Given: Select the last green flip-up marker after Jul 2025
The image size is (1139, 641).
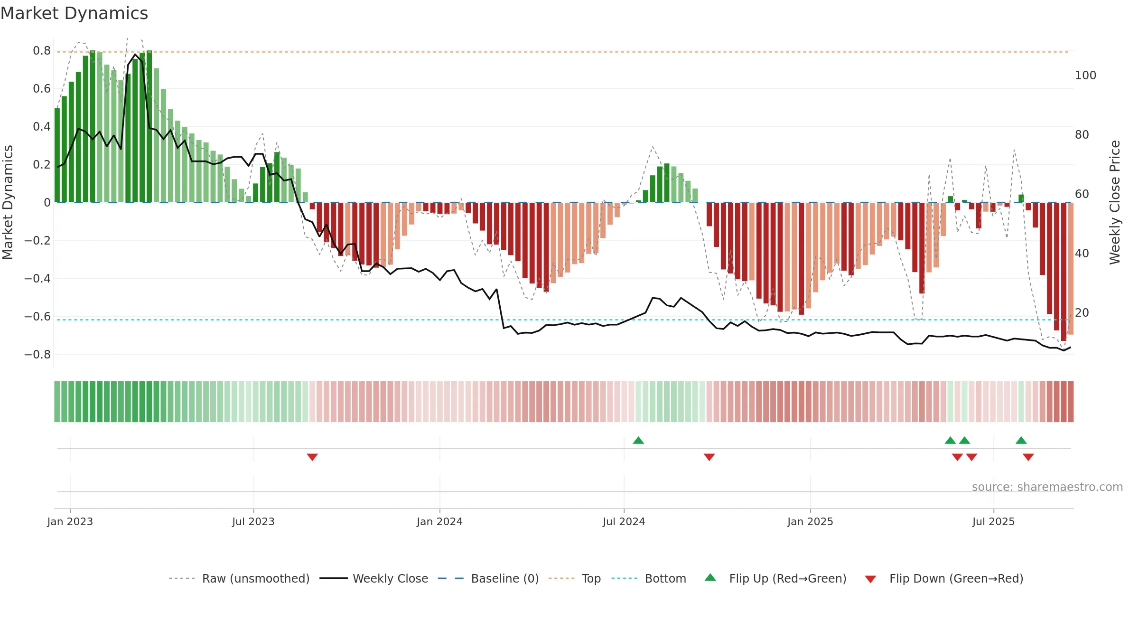Looking at the screenshot, I should point(1021,440).
